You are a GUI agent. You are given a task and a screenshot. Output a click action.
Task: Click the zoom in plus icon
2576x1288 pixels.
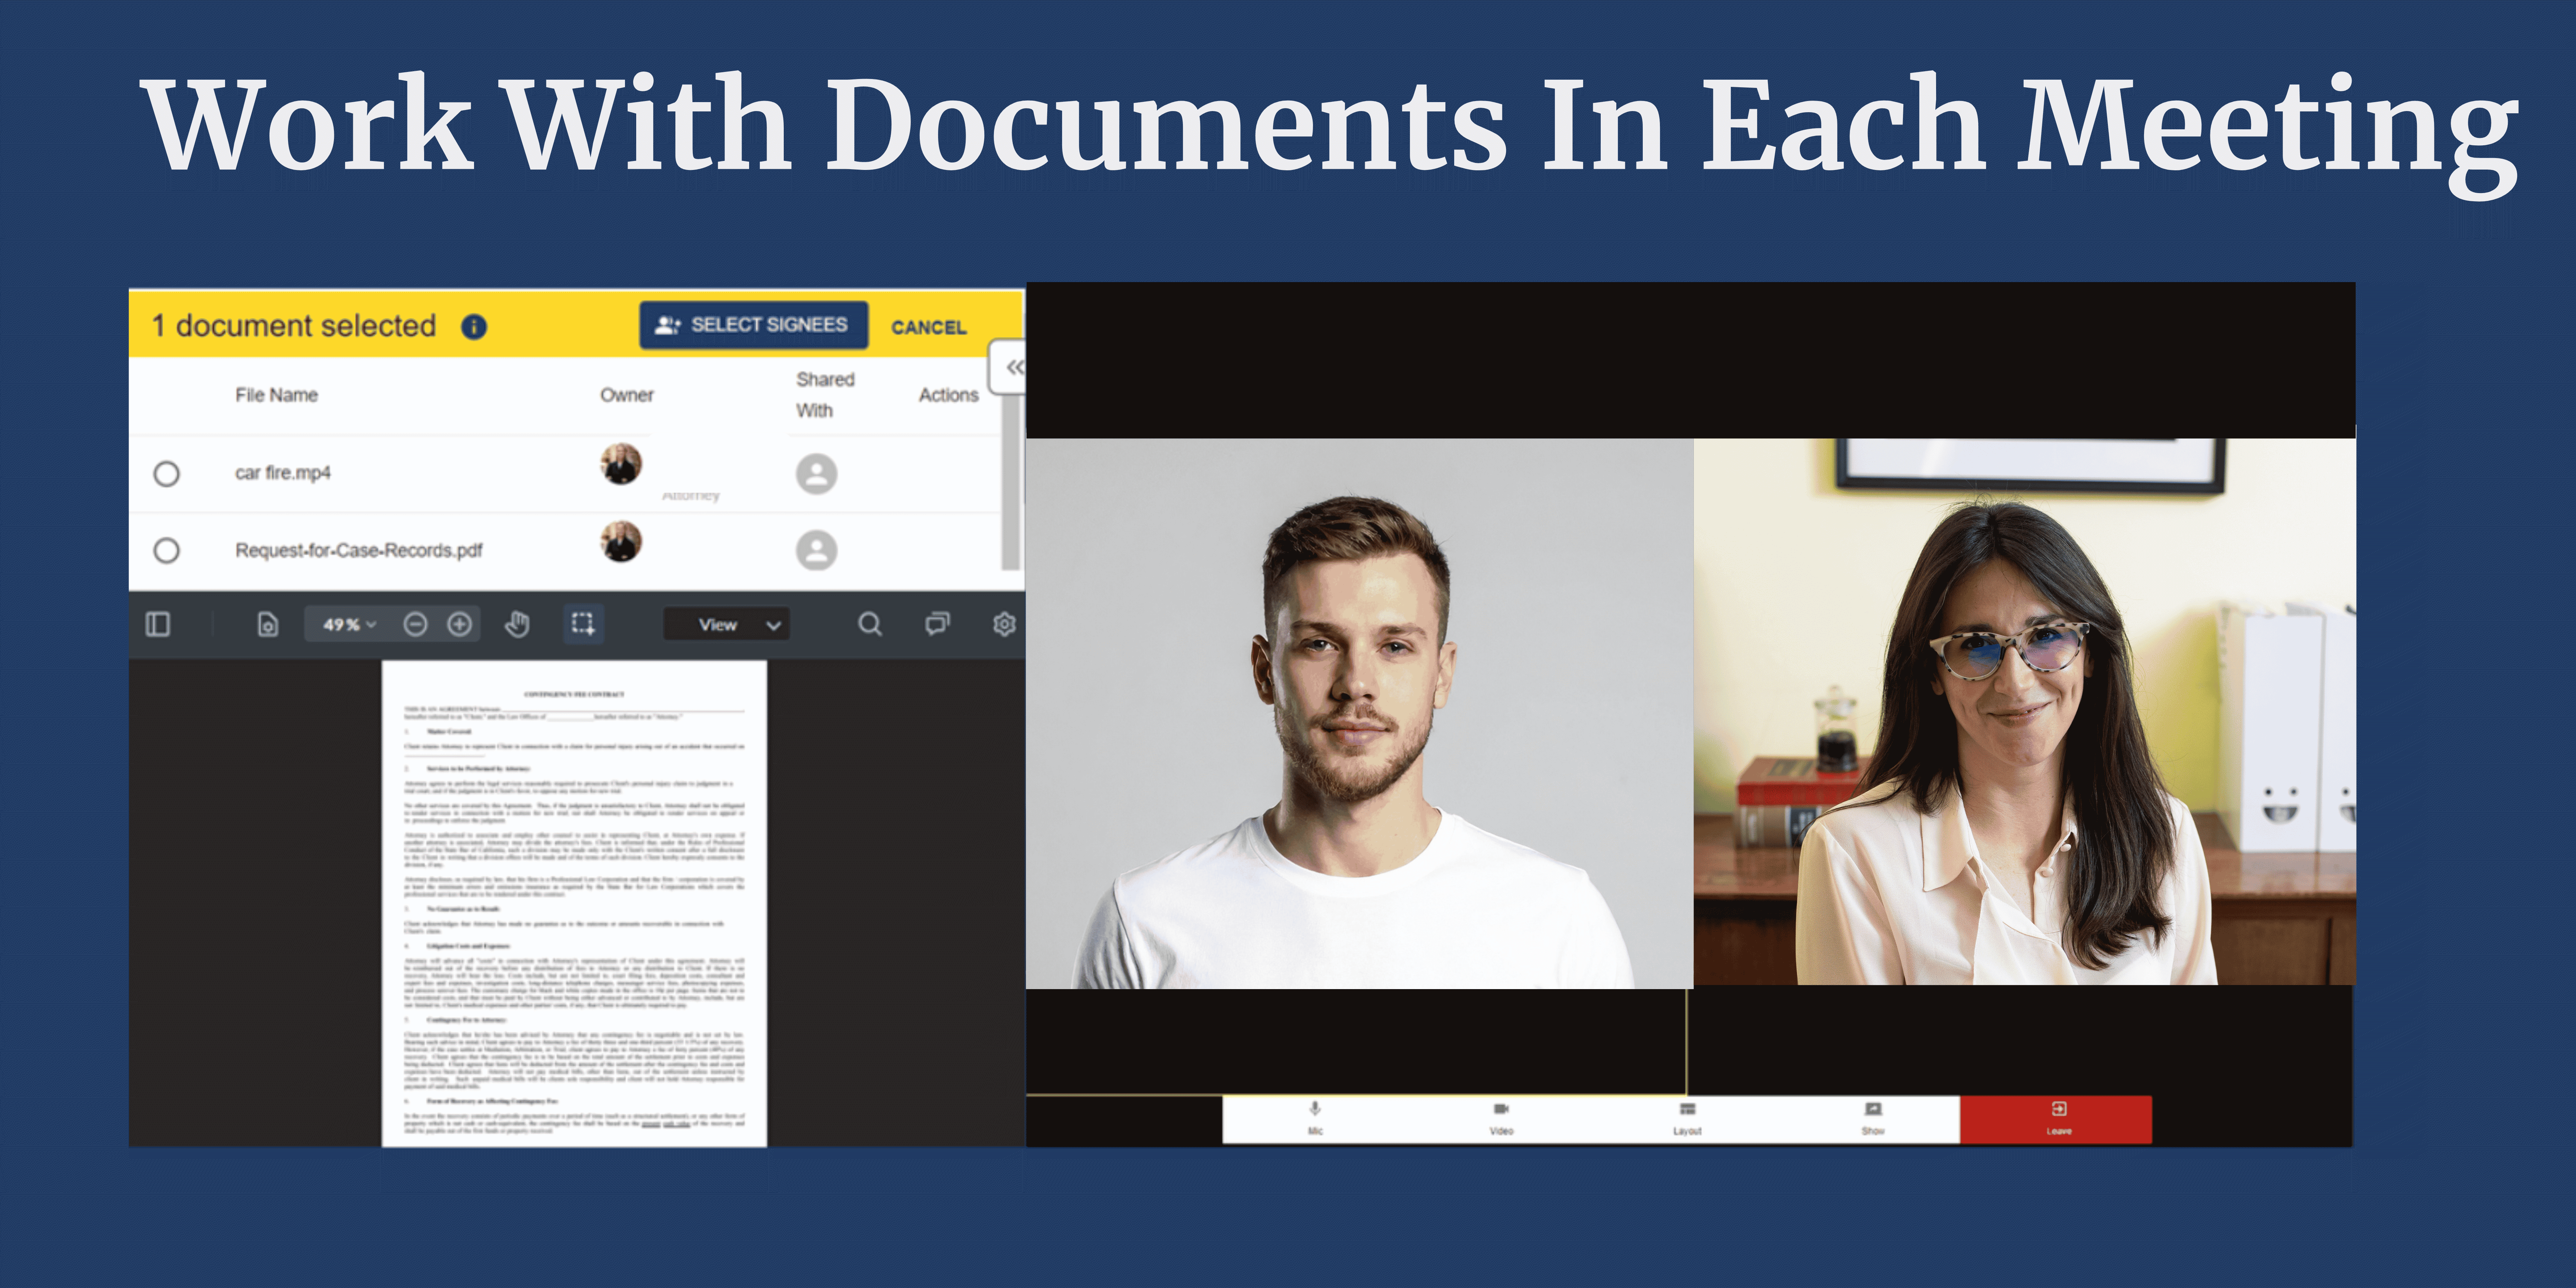point(459,625)
